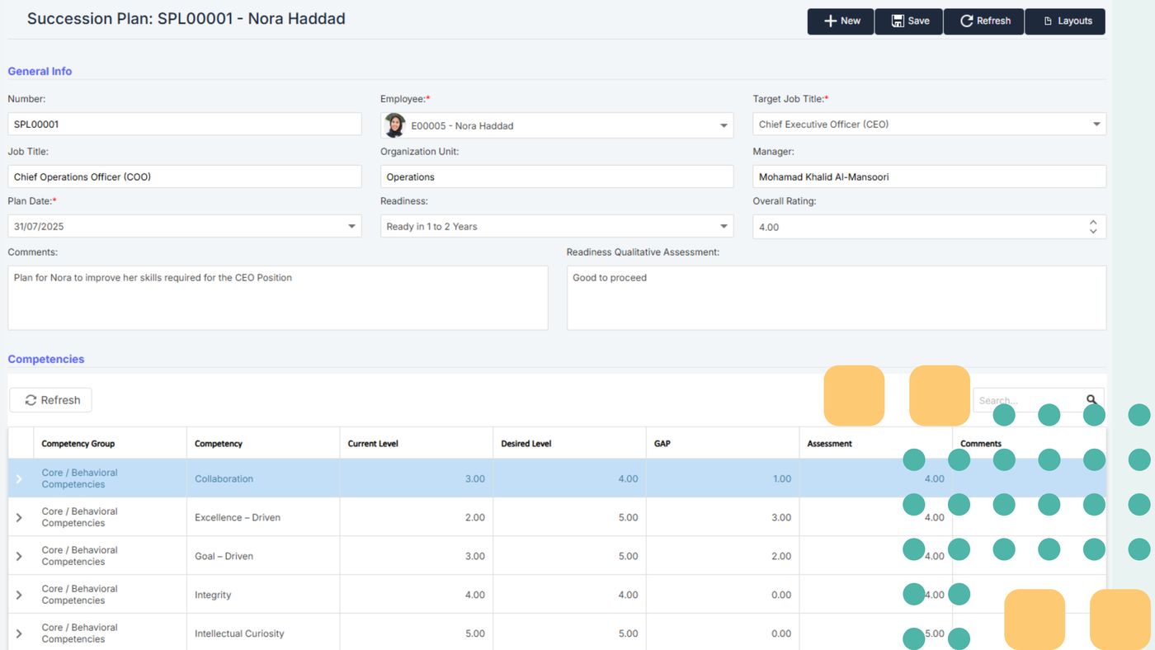Expand the Goal – Driven row

(x=20, y=556)
